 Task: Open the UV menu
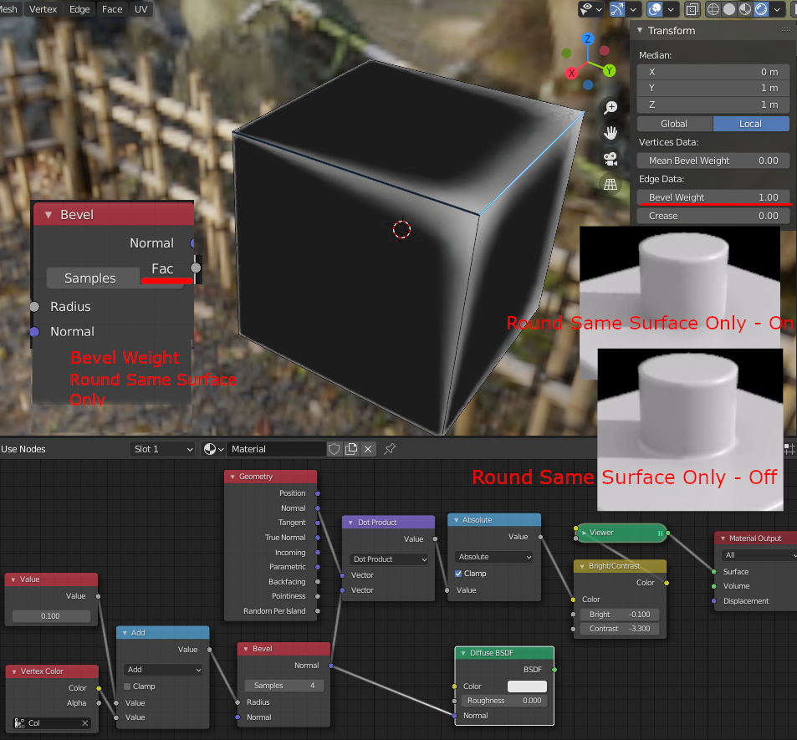coord(140,9)
